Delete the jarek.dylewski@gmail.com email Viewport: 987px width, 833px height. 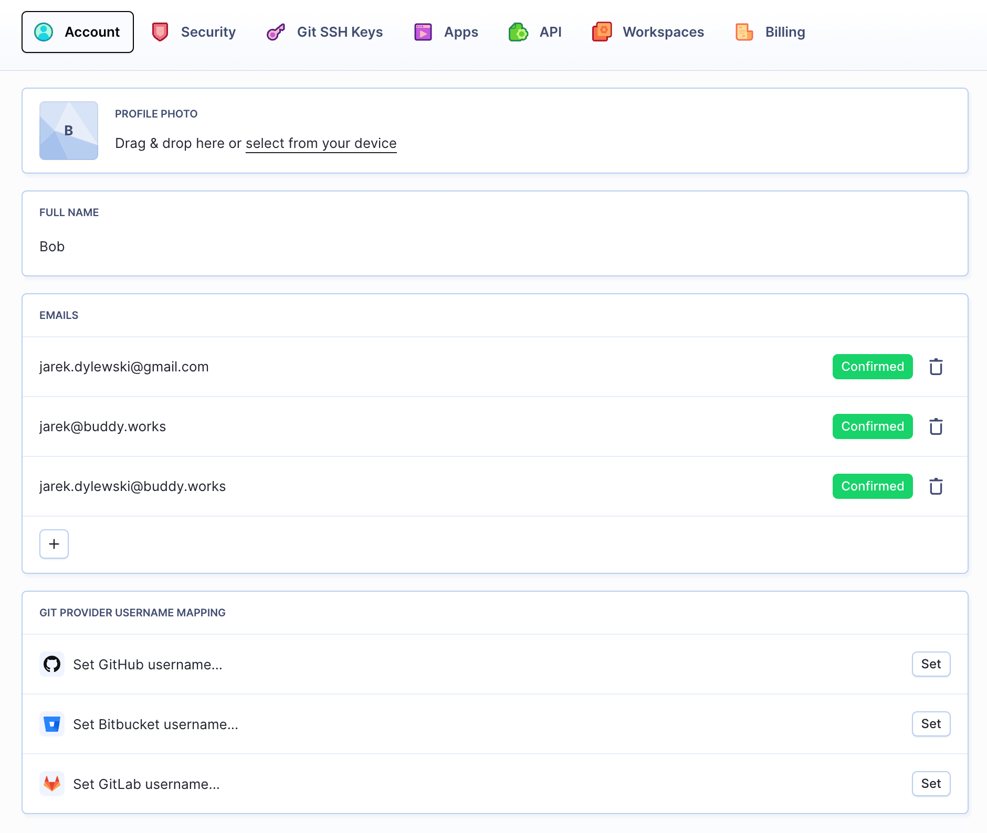tap(936, 367)
